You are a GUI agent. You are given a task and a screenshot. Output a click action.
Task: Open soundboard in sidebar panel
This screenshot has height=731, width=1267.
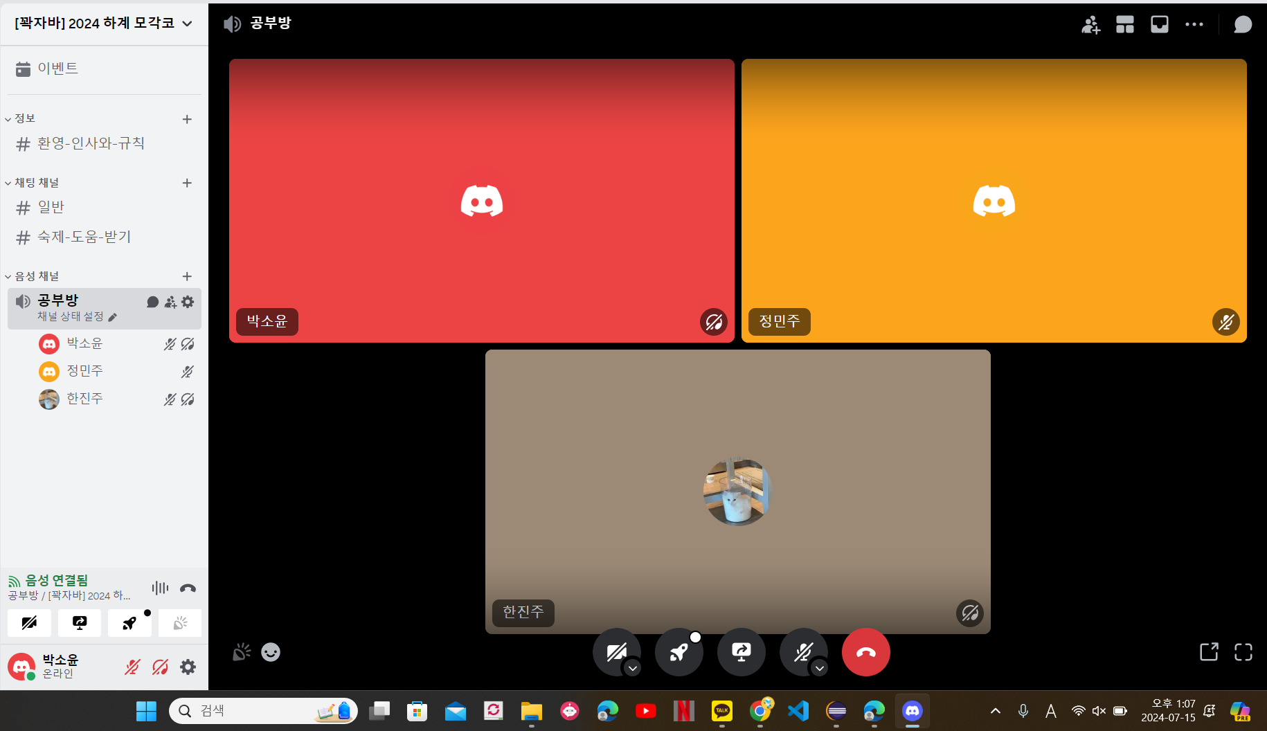[x=180, y=623]
